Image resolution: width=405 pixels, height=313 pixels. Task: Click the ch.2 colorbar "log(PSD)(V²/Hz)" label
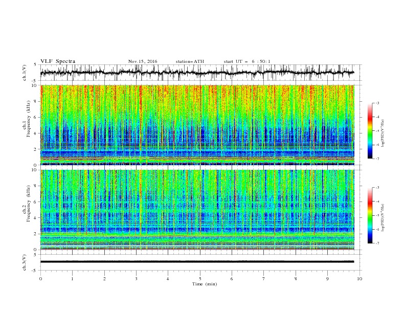383,218
